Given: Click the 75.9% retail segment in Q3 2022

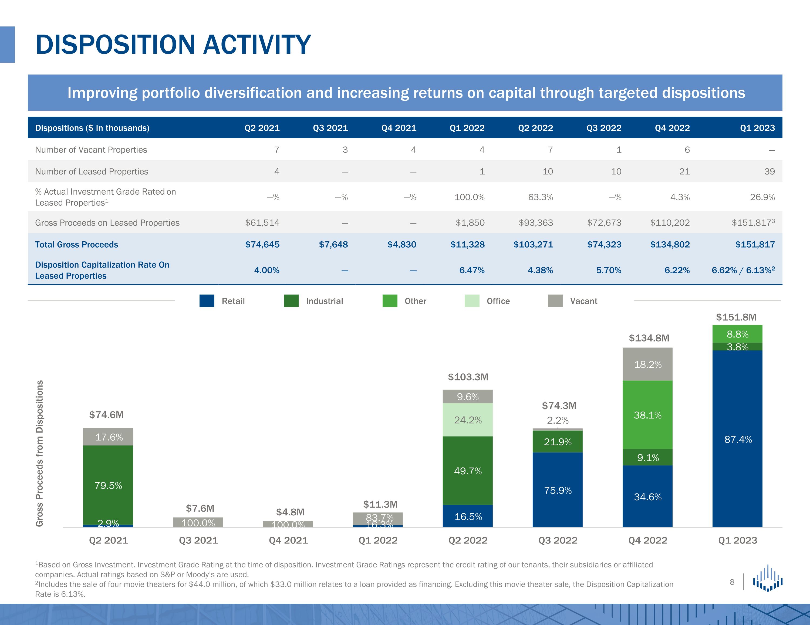Looking at the screenshot, I should tap(558, 490).
